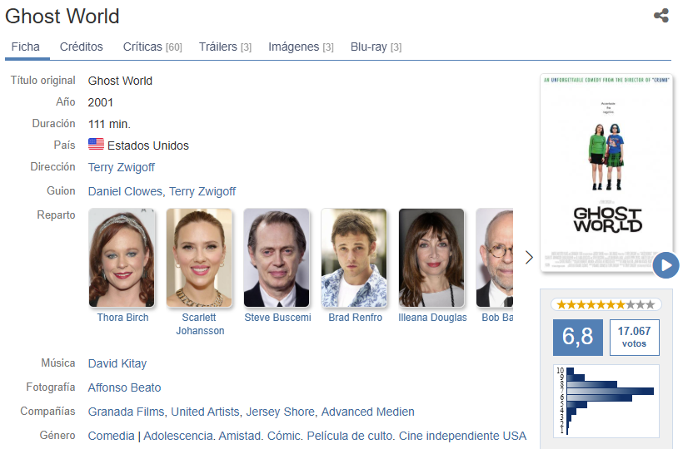Screen dimensions: 683x449
Task: Open composer David Kitay link
Action: tap(117, 363)
